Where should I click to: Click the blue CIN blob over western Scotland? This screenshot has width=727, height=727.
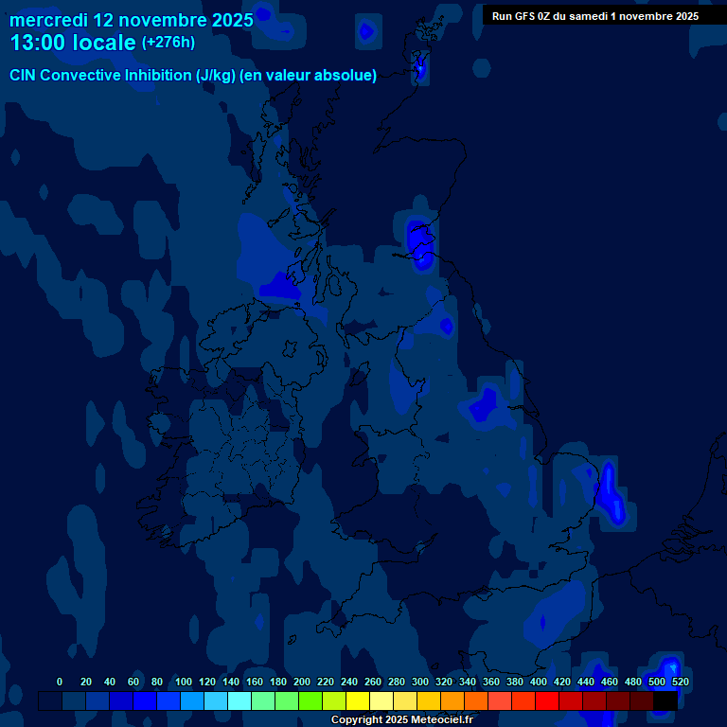click(x=281, y=283)
